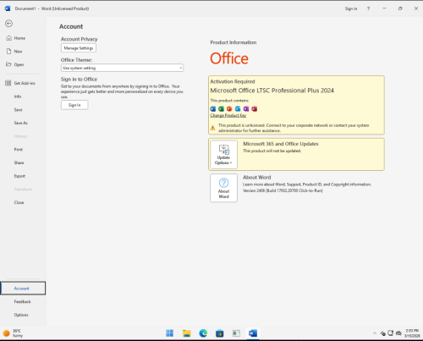Show hidden icons via tray chevron
Screen dimensions: 423x341
click(375, 333)
